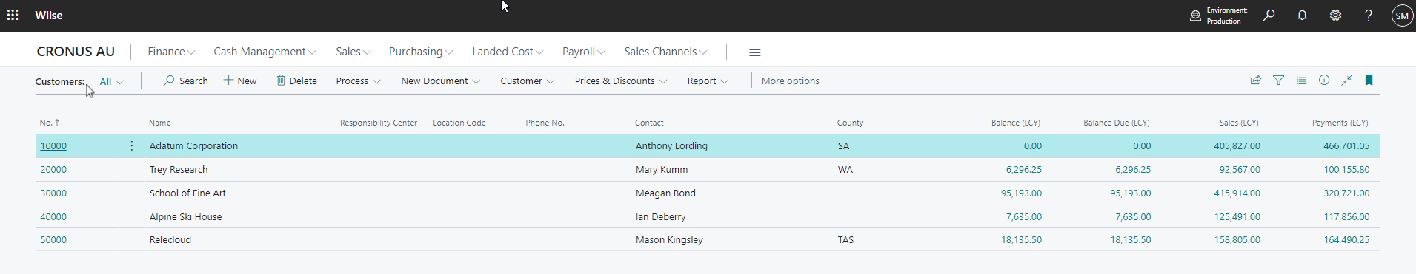Open Balance Due 18,135.50 for Relecloud

click(x=1131, y=240)
